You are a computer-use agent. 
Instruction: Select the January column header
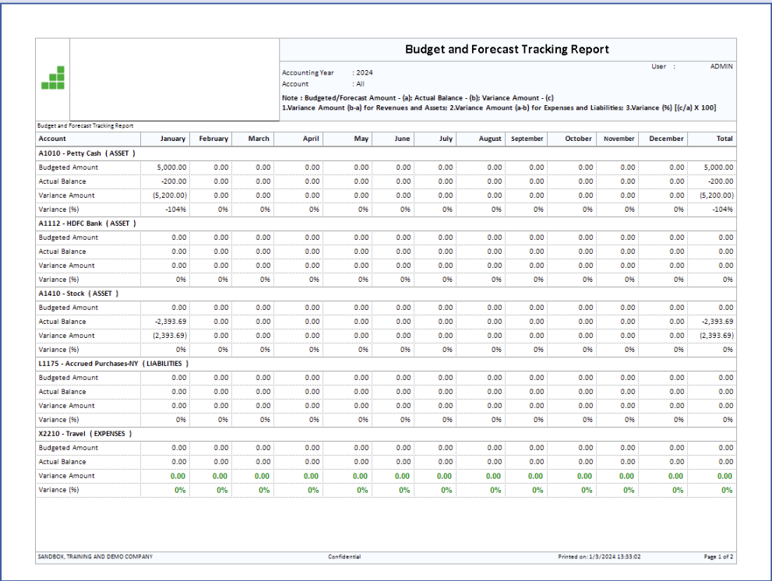coord(173,139)
